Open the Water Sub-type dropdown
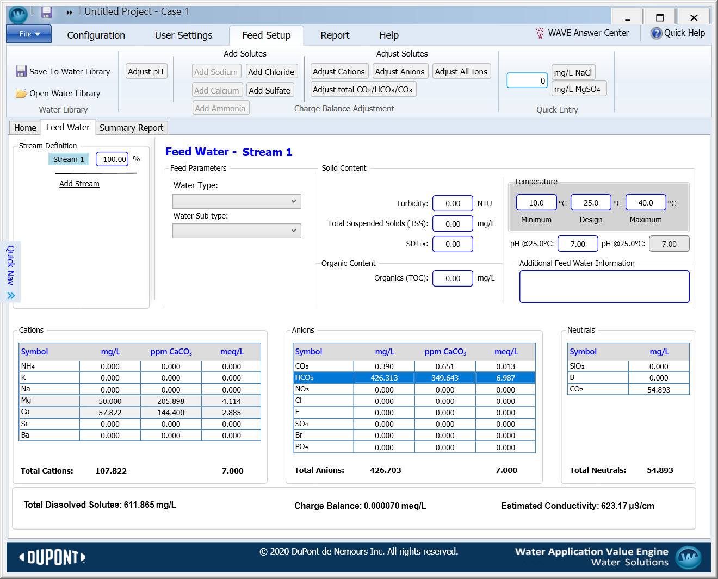Image resolution: width=718 pixels, height=579 pixels. coord(237,231)
